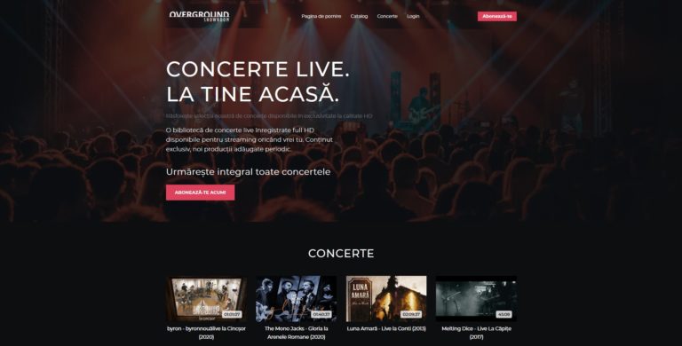The image size is (682, 346).
Task: Open the Luna Amară concert thumbnail
Action: point(386,299)
